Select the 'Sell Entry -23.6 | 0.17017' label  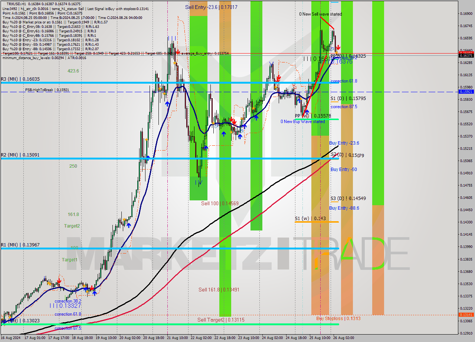point(212,7)
